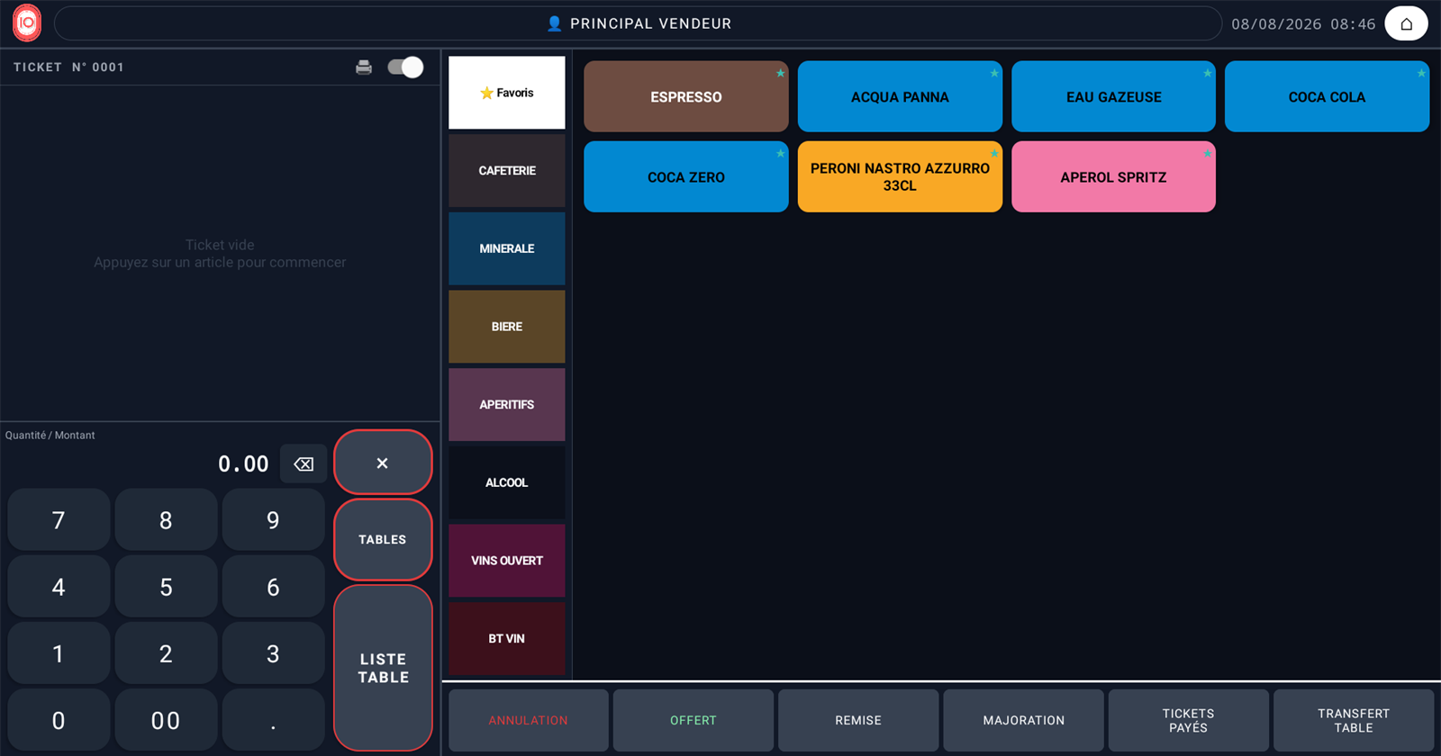
Task: Add PERONI NASTRO AZZURRO 33CL
Action: tap(900, 176)
